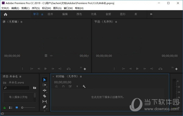Step forward one frame in Program monitor
Viewport: 183px width, 116px height.
click(x=145, y=69)
